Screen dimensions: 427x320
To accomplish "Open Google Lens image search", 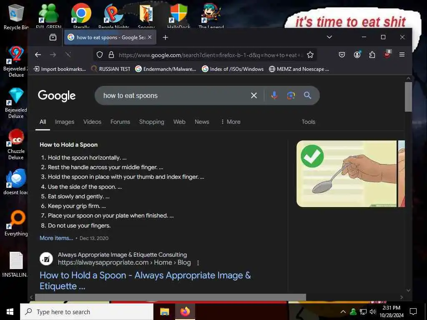I will point(291,95).
